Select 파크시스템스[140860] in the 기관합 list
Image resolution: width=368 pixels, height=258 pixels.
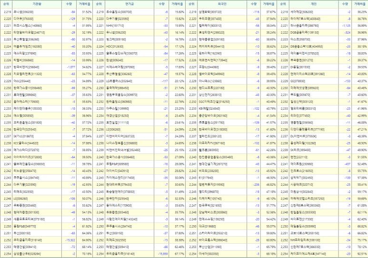[x=28, y=26]
